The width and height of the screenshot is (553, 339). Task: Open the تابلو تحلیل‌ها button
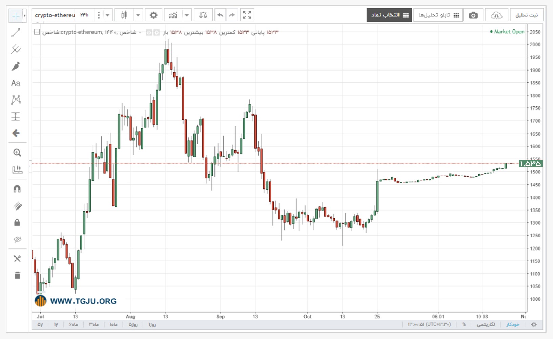tap(438, 15)
